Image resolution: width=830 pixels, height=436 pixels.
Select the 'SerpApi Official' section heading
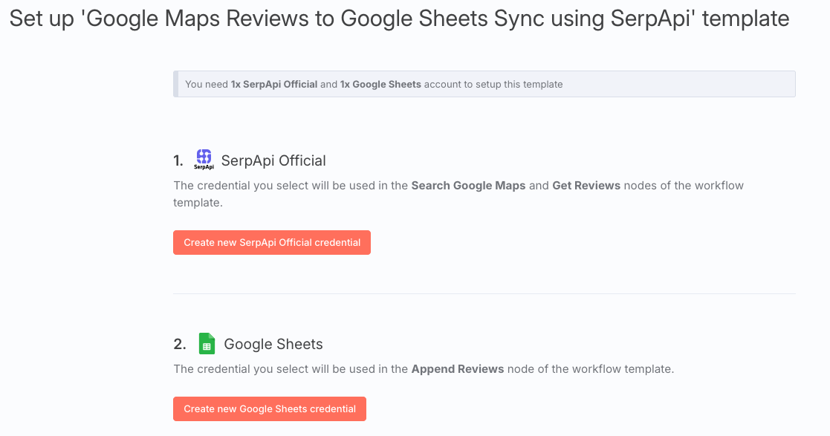tap(273, 161)
